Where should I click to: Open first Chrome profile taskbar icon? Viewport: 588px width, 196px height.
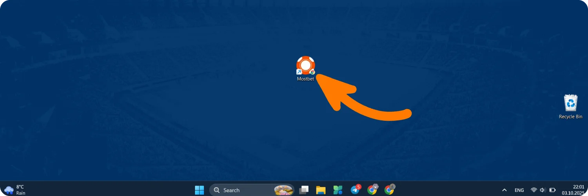click(x=372, y=190)
